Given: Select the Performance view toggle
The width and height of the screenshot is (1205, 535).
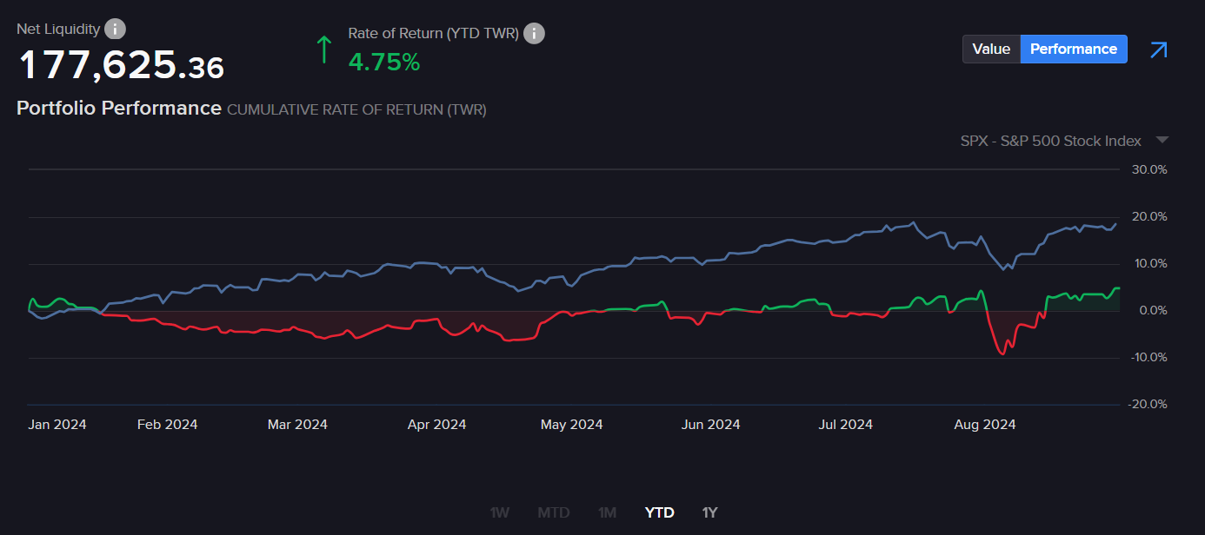Looking at the screenshot, I should (x=1073, y=50).
